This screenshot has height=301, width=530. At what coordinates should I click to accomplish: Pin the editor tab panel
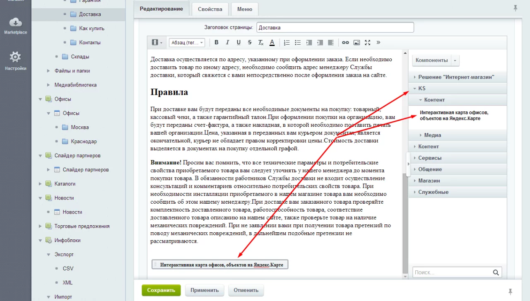click(x=516, y=8)
